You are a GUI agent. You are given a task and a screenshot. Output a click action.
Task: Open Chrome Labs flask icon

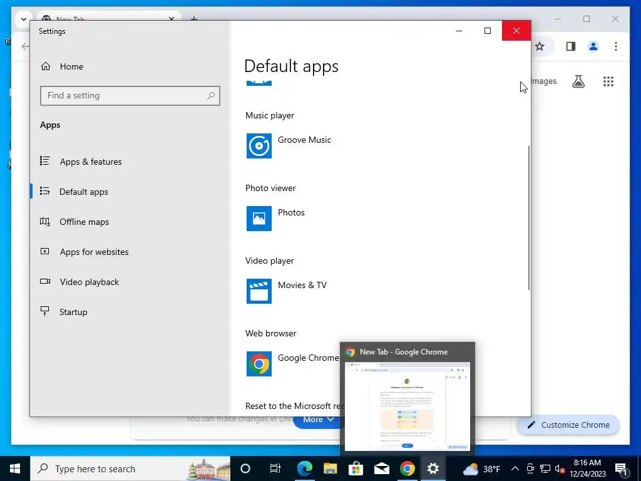coord(578,81)
